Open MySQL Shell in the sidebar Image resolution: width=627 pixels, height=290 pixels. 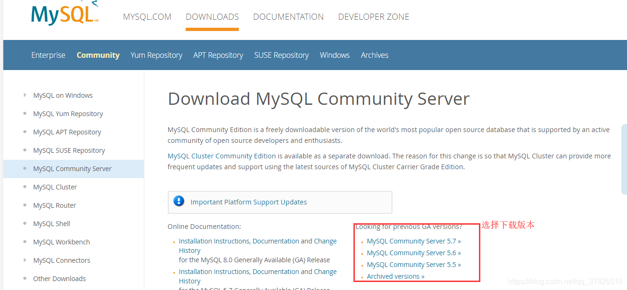(52, 224)
